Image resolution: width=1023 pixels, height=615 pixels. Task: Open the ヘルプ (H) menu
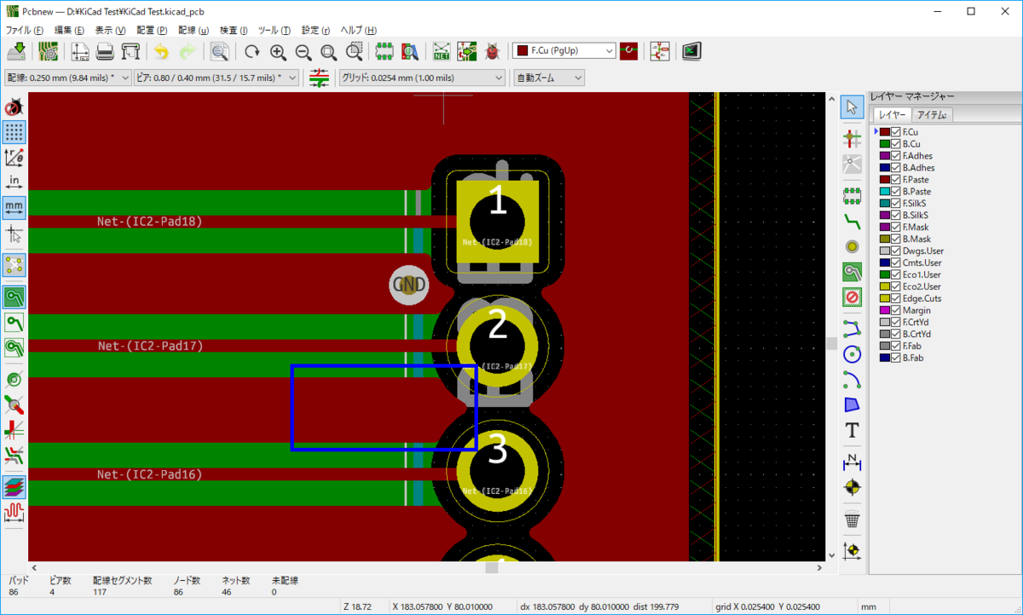(x=359, y=30)
